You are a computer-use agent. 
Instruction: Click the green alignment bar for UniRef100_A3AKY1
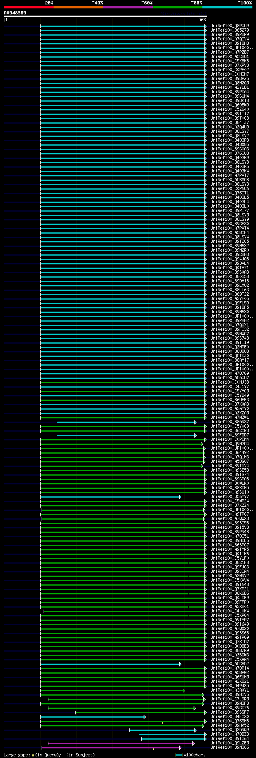113,690
